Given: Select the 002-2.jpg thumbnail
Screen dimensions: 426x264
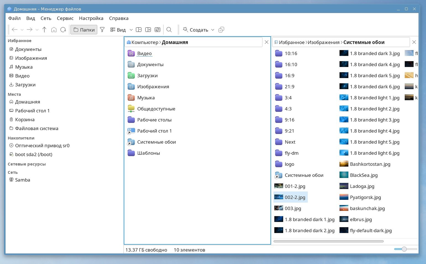Looking at the screenshot, I should pyautogui.click(x=279, y=197).
